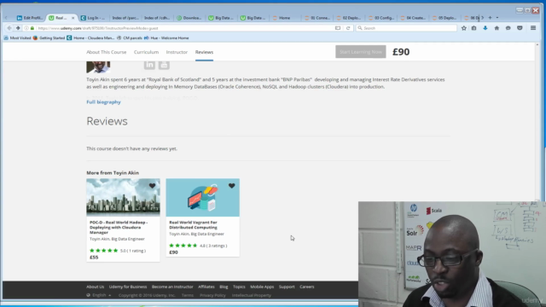Open the Getting Started bookmark

(49, 38)
